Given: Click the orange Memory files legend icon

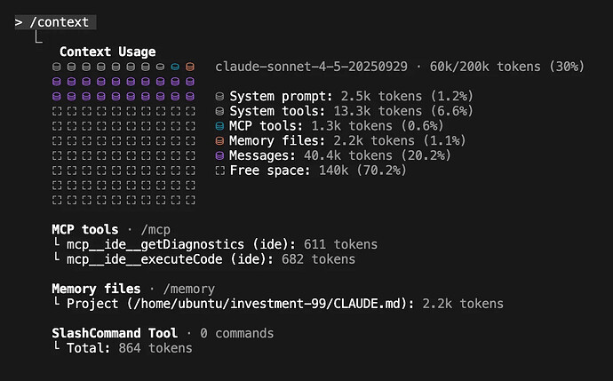Looking at the screenshot, I should pyautogui.click(x=220, y=140).
